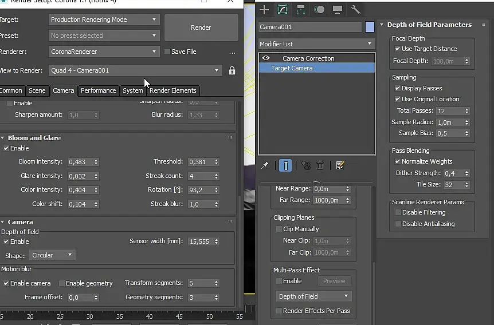This screenshot has height=325, width=494.
Task: Click the ellipsis button next to Save File
Action: (232, 53)
